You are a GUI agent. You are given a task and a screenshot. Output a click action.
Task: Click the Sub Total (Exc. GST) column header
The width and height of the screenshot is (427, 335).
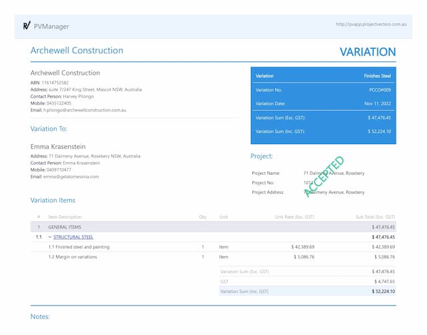coord(375,217)
